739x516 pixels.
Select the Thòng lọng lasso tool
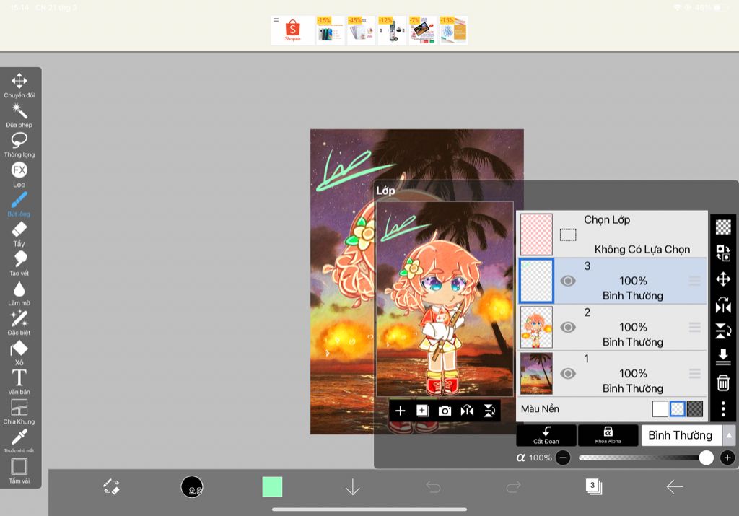click(x=19, y=144)
